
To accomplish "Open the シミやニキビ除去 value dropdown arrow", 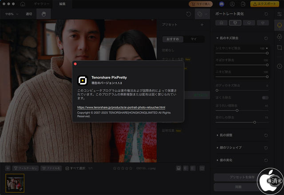I will tap(267, 48).
